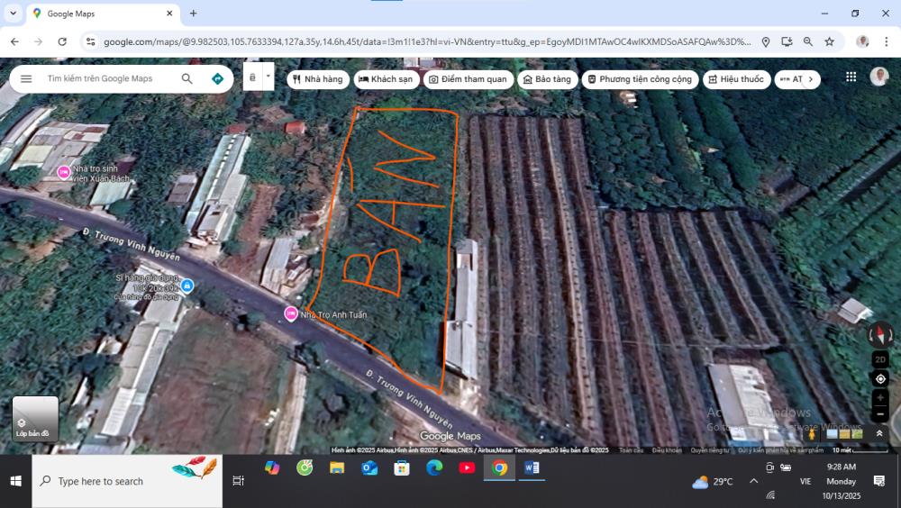
Task: Open the 'Quyền riêng tư' footer link
Action: (x=709, y=450)
